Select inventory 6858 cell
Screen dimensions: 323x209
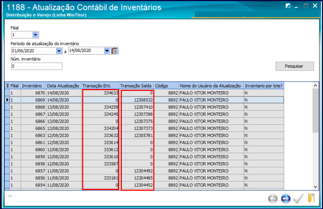[33, 164]
